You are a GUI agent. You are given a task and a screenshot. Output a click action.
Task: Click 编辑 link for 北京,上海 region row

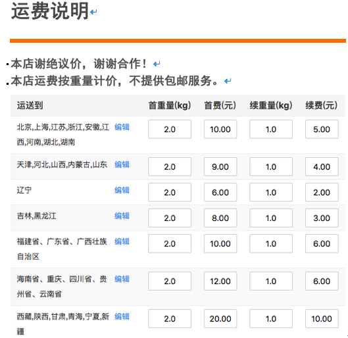122,127
